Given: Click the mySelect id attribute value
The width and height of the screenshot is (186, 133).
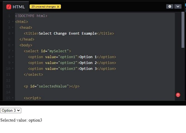Looking at the screenshot, I should 58,51.
